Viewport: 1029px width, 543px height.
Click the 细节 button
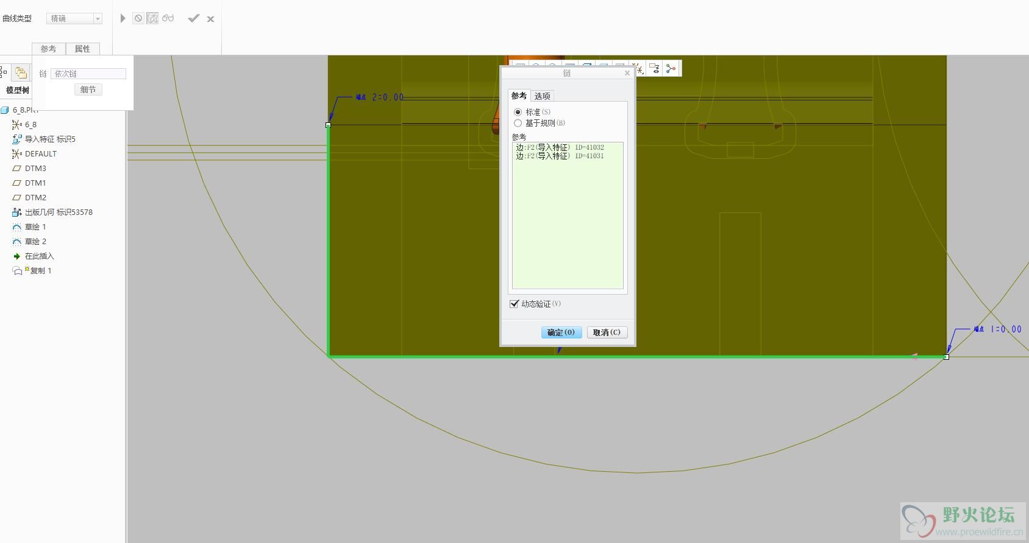coord(88,89)
